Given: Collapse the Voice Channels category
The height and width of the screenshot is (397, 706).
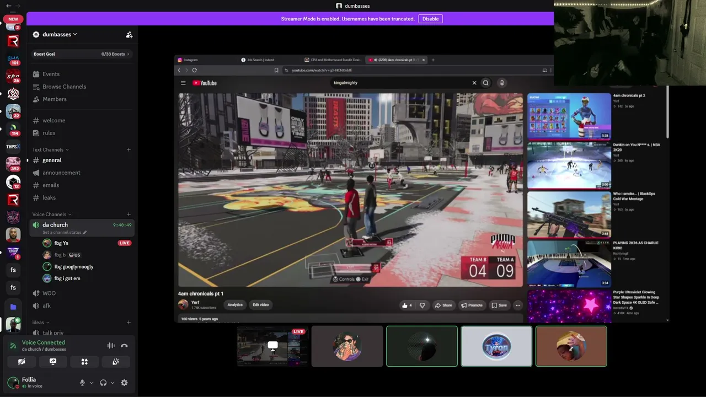Looking at the screenshot, I should click(51, 214).
